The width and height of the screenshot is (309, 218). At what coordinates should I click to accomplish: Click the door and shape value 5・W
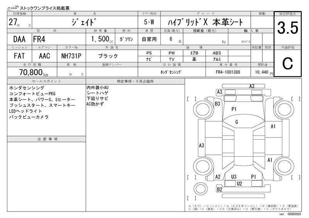(x=149, y=22)
